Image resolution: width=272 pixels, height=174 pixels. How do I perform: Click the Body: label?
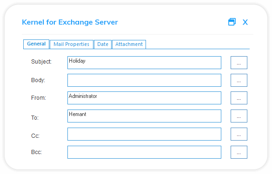(38, 80)
